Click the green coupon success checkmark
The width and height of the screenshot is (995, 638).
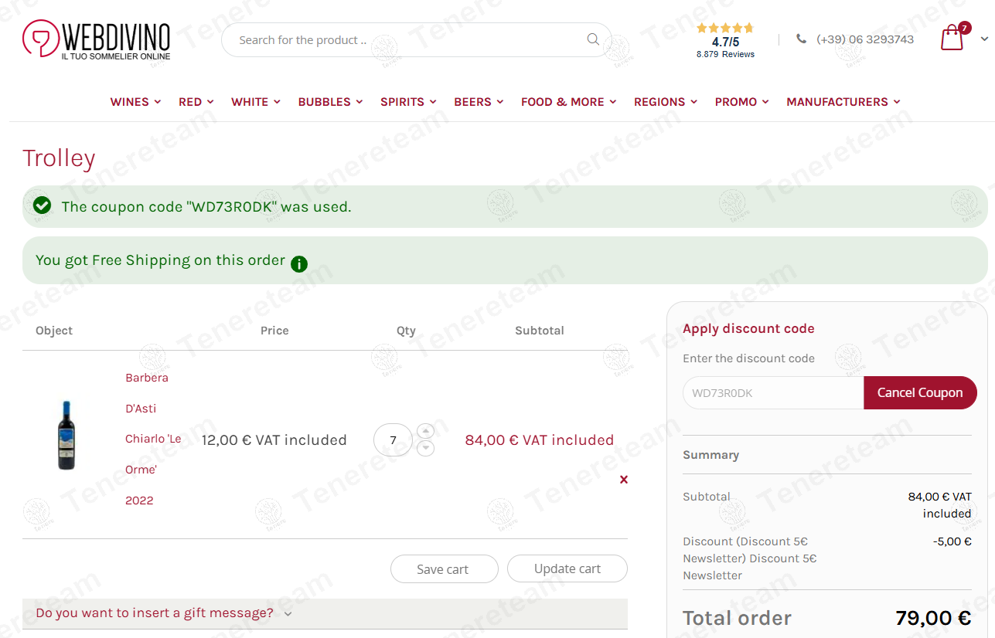tap(42, 205)
